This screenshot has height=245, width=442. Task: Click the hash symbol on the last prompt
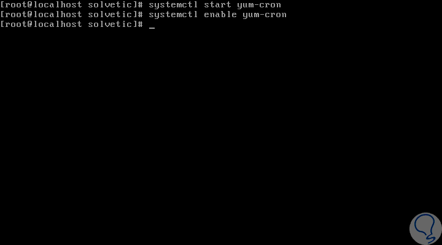coord(141,24)
